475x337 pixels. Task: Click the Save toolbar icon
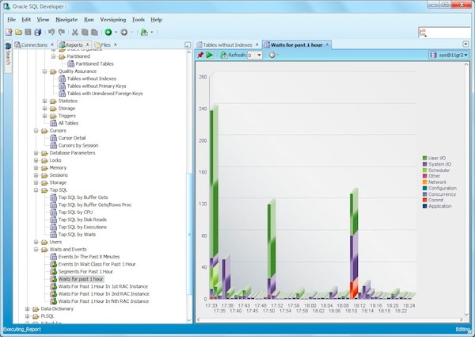pyautogui.click(x=28, y=33)
